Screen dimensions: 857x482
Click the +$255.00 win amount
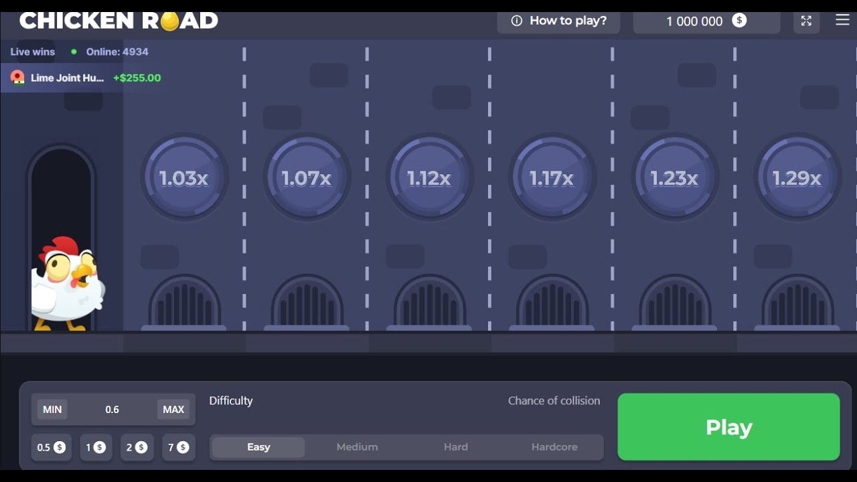(x=137, y=78)
